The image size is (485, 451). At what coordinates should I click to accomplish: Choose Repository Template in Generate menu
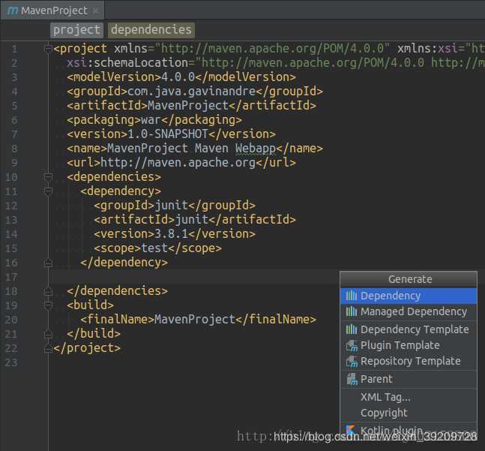tap(409, 361)
